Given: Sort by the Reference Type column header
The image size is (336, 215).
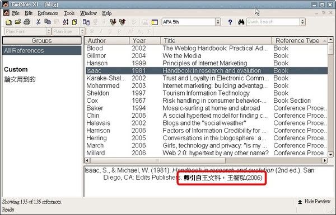Looking at the screenshot, I should tap(300, 41).
